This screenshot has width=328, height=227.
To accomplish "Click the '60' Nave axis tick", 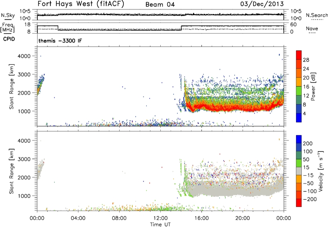I will point(294,25).
